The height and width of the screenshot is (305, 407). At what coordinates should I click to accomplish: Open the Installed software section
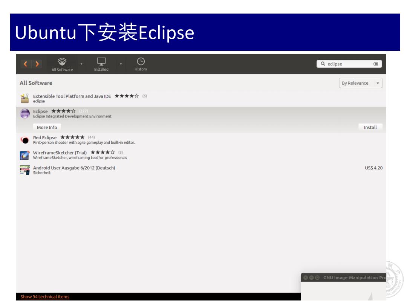point(101,64)
